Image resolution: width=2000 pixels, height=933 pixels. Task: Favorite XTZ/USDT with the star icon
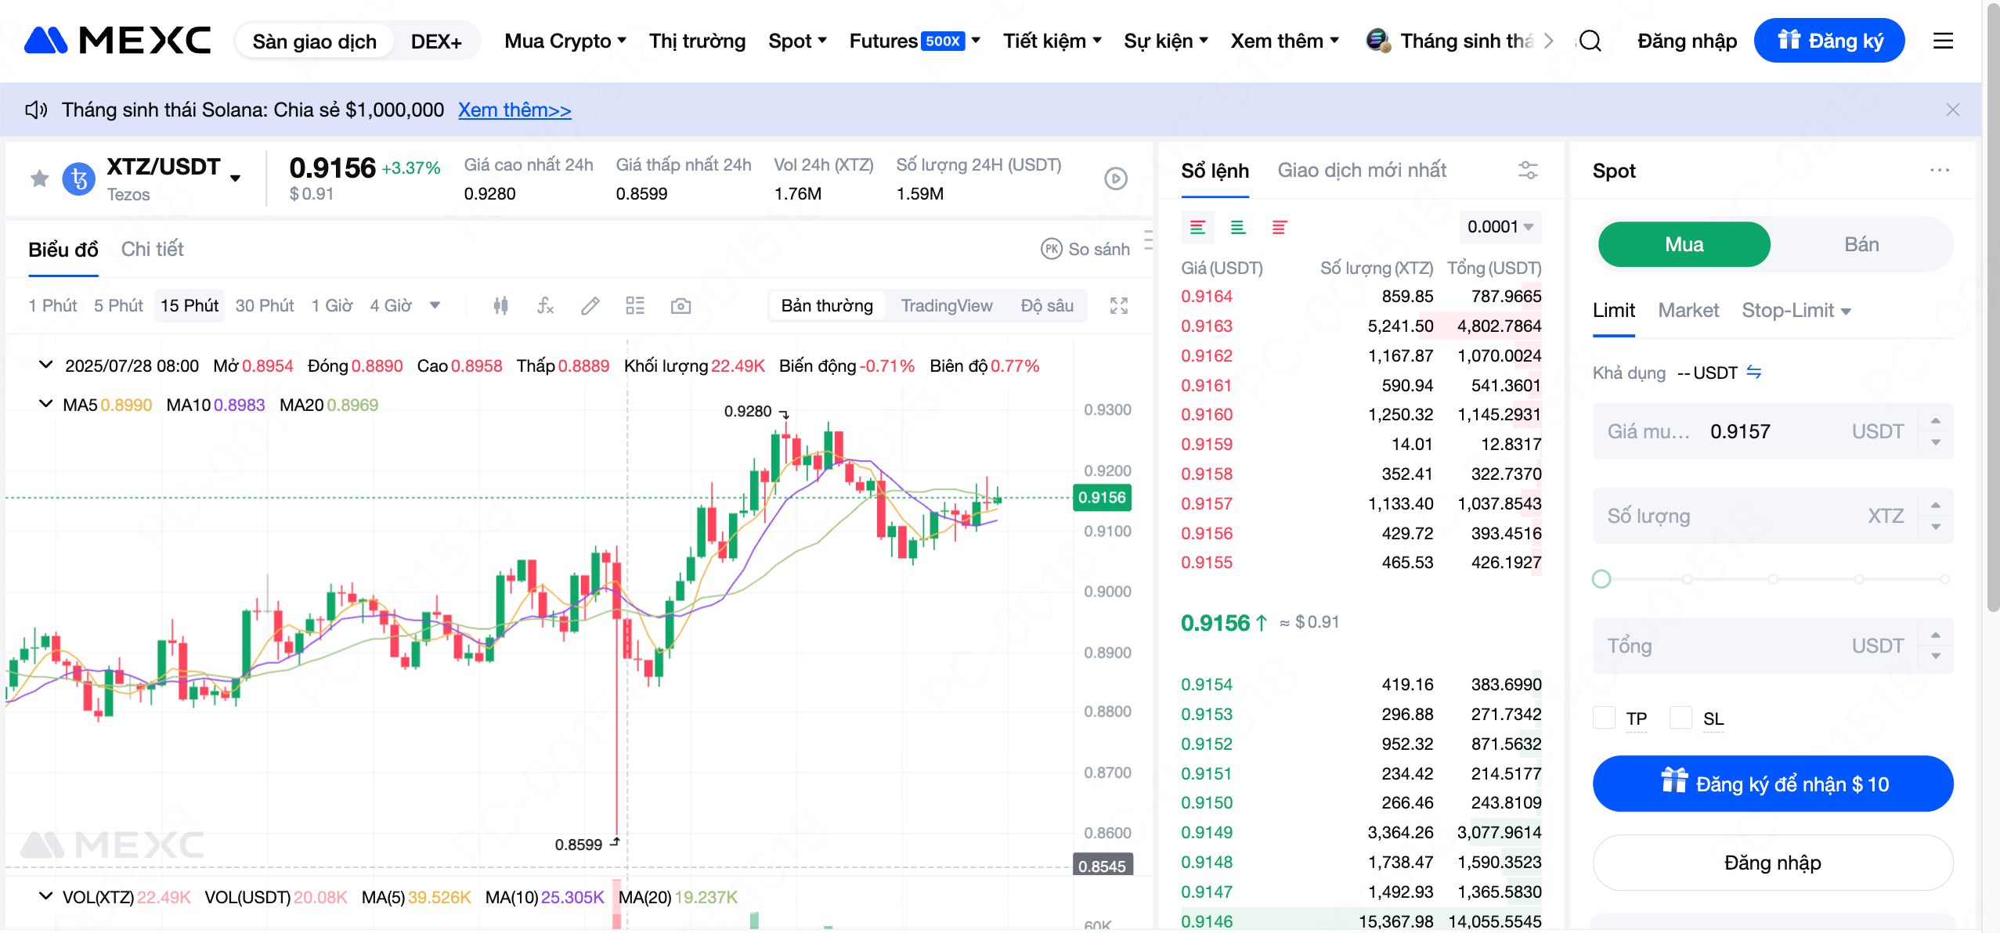(39, 178)
